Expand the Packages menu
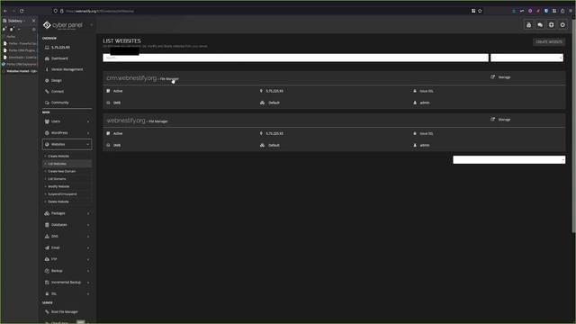Image resolution: width=576 pixels, height=324 pixels. pyautogui.click(x=67, y=213)
